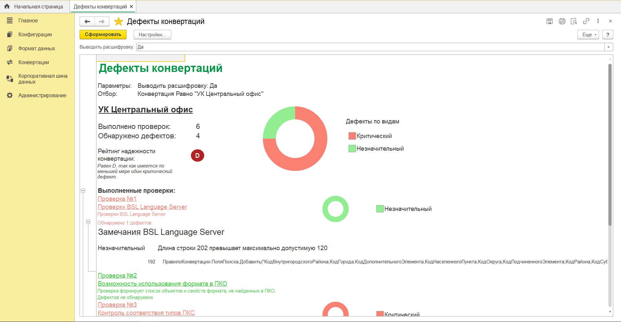Click the red Критический legend swatch
Image resolution: width=621 pixels, height=322 pixels.
pos(352,136)
